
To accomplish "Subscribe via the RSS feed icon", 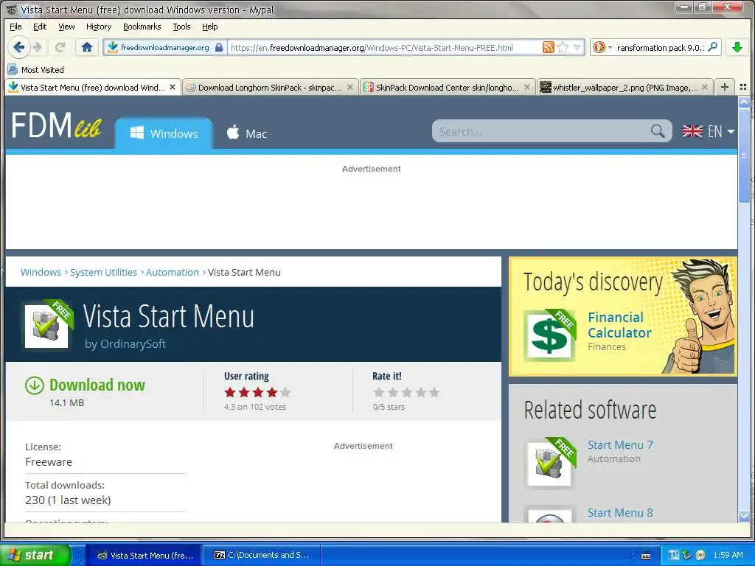I will [x=549, y=47].
